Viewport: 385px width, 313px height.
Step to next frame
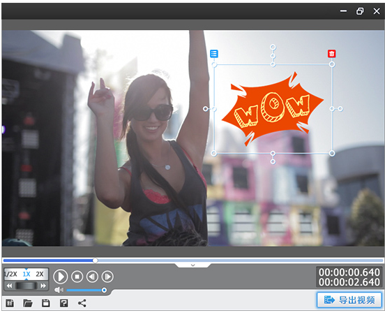point(107,277)
